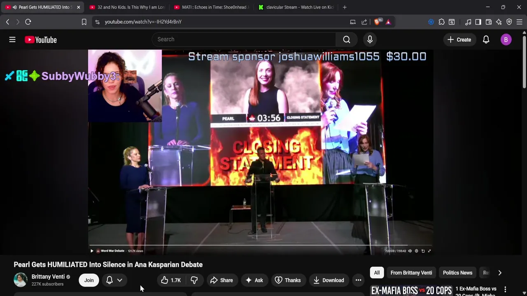This screenshot has width=527, height=296.
Task: Open Brave Shields lion icon
Action: coord(377,22)
